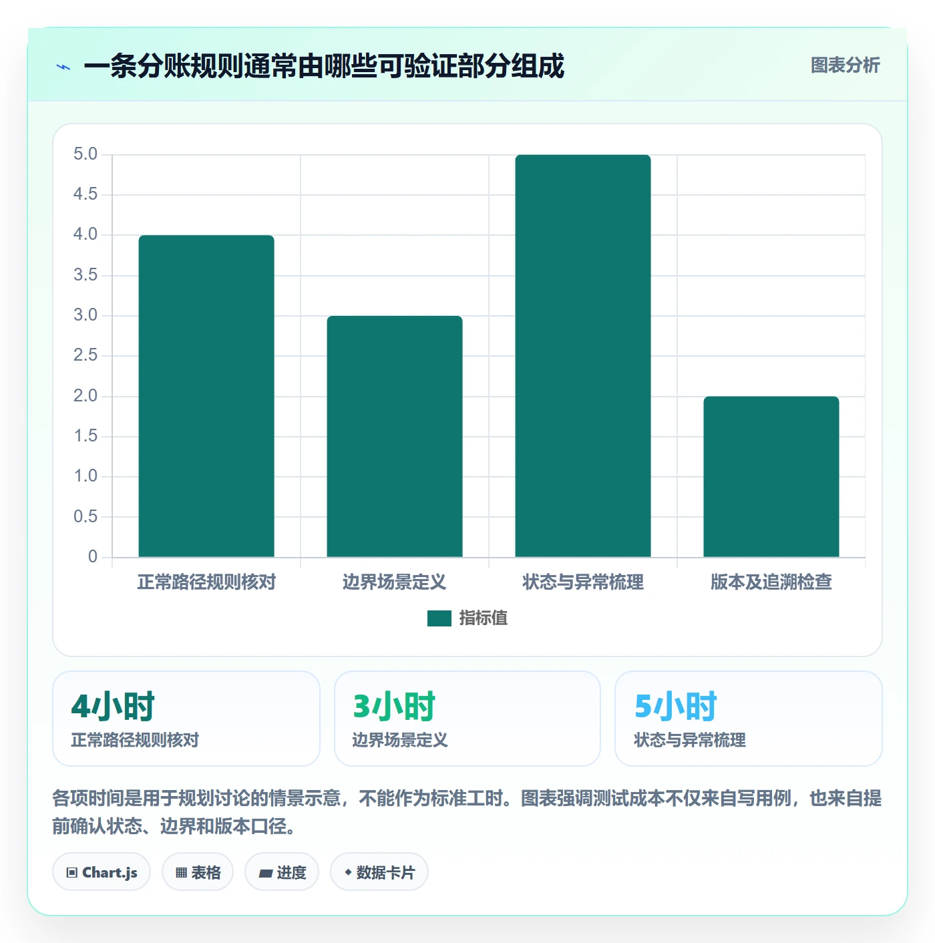Click the 状态与异常梳理 axis label
Viewport: 935px width, 943px height.
pyautogui.click(x=583, y=582)
